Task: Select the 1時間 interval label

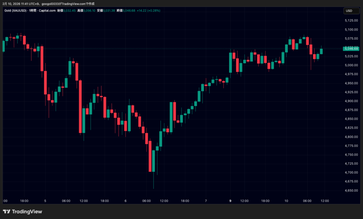Action: point(34,11)
